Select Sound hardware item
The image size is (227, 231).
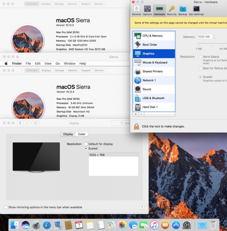click(154, 89)
